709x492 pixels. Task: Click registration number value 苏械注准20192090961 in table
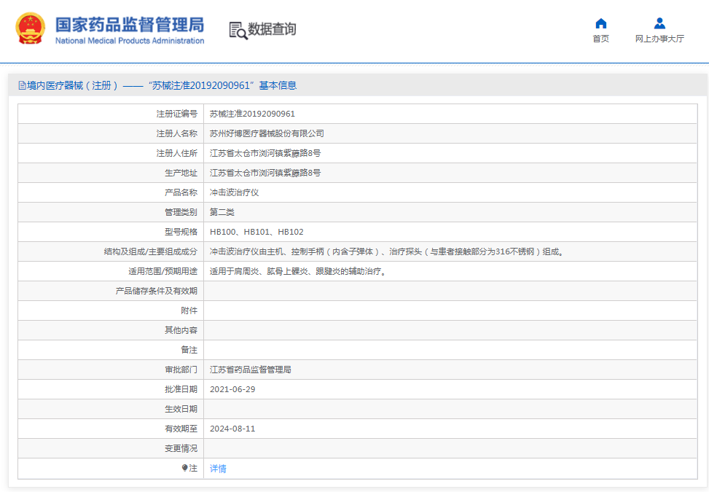(252, 114)
